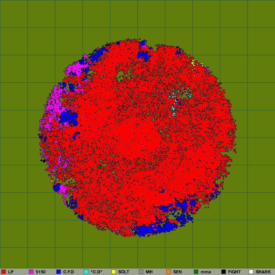This screenshot has height=275, width=275.
Task: Click the small dark green mma territory on map
Action: pyautogui.click(x=99, y=166)
